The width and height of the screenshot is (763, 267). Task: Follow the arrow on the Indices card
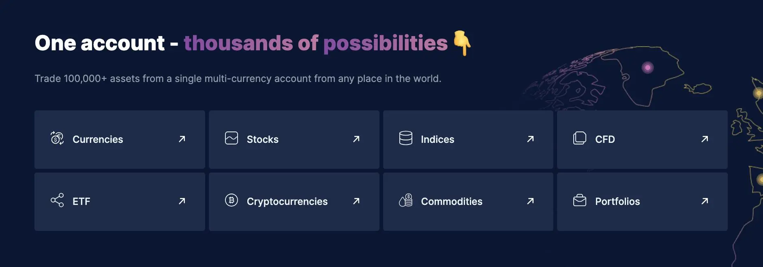(530, 139)
